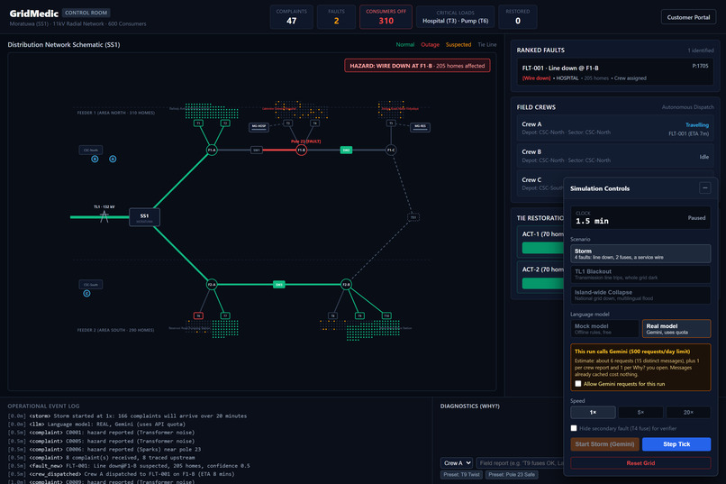Select the Crew B idle crew card
Screen dimensions: 726x484
(615, 156)
